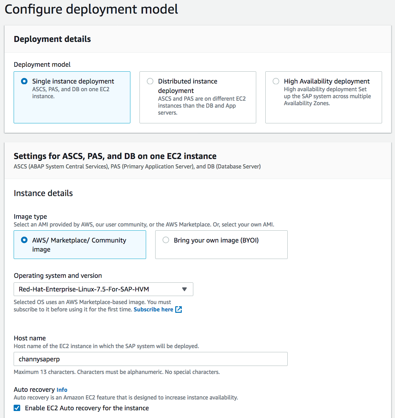
Task: Select Single instance deployment radio button
Action: pyautogui.click(x=24, y=81)
